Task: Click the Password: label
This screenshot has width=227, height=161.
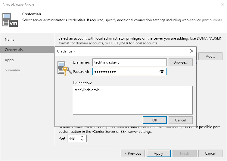Action: point(81,72)
